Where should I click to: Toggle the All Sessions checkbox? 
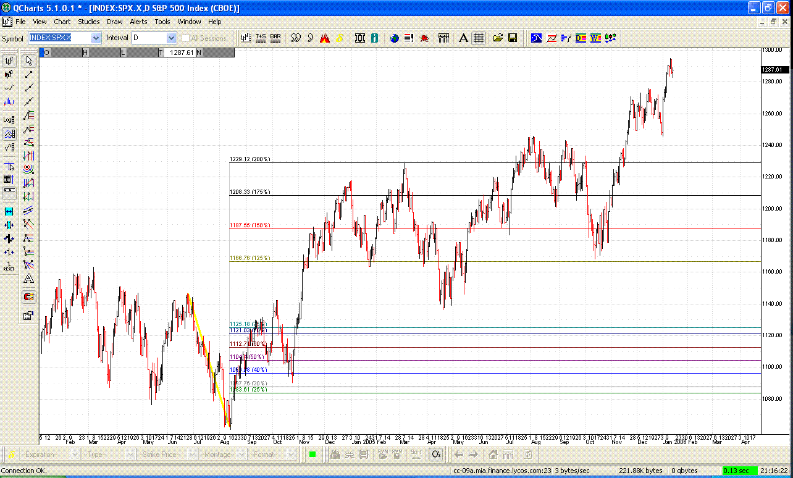click(186, 38)
